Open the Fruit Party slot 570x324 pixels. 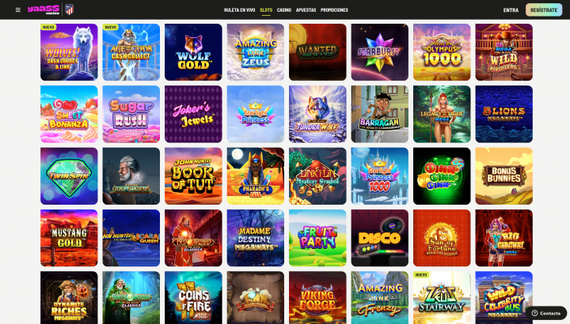pos(317,238)
